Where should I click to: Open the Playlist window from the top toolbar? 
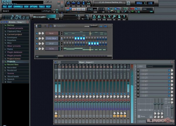point(68,3)
